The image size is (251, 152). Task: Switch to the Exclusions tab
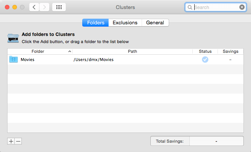pos(125,22)
